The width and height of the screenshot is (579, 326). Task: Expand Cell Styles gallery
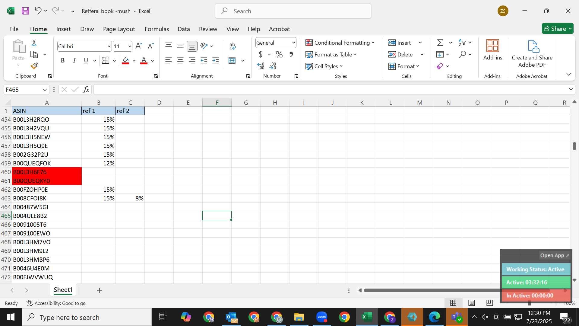324,66
